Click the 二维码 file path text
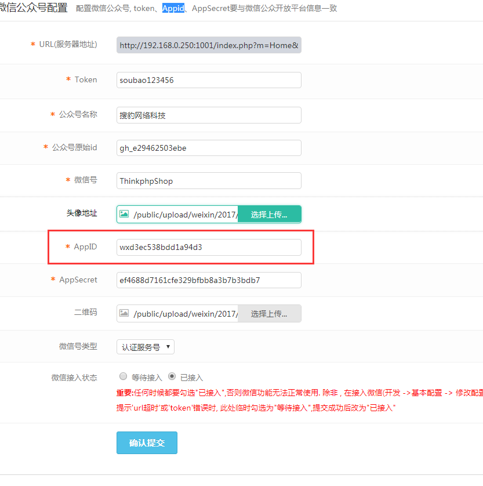Image resolution: width=483 pixels, height=486 pixels. [x=186, y=314]
